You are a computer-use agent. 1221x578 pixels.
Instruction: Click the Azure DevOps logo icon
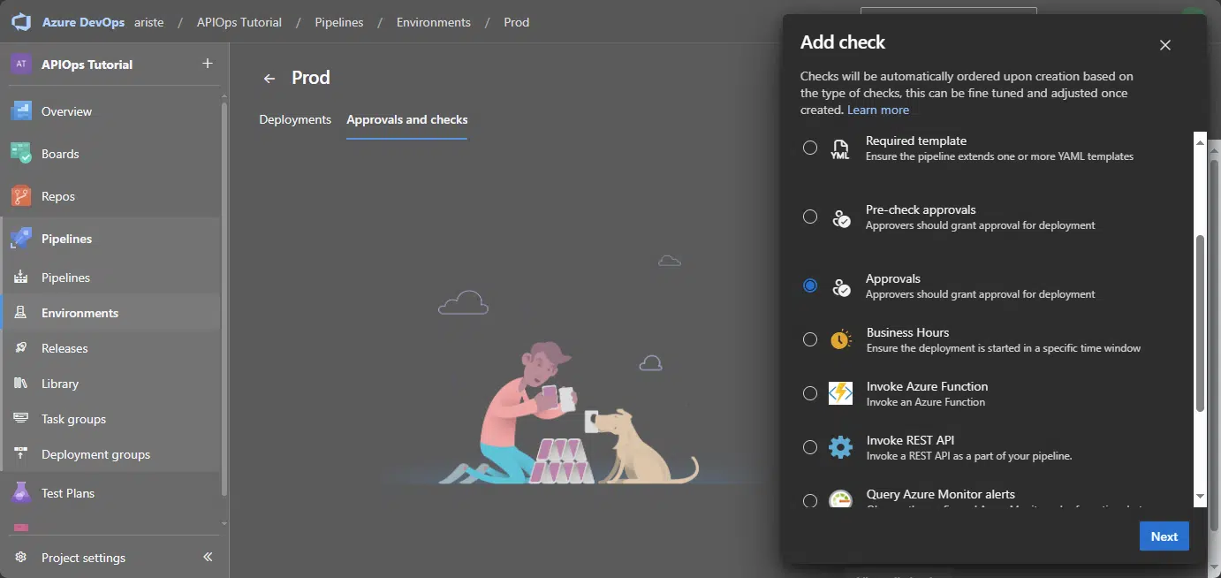coord(21,22)
